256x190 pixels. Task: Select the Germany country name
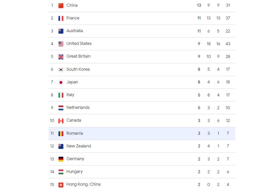(75, 159)
